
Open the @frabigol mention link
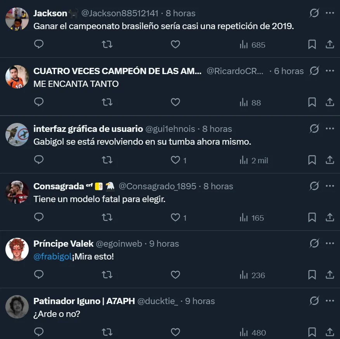52,257
